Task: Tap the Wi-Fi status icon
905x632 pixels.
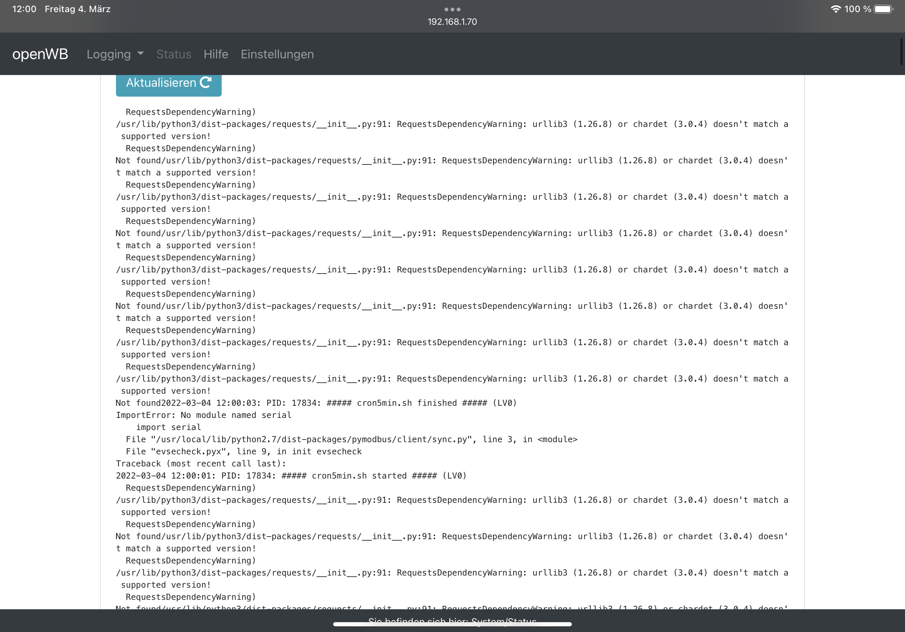Action: (x=835, y=9)
